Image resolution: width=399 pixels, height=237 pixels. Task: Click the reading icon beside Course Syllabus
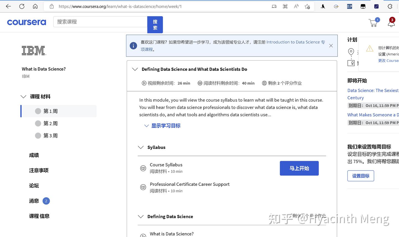coord(143,168)
